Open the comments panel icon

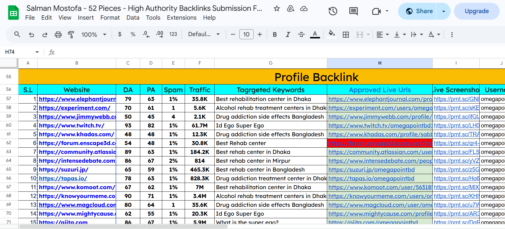353,11
